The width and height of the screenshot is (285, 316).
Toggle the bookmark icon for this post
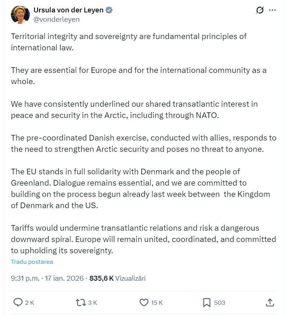coord(206,302)
